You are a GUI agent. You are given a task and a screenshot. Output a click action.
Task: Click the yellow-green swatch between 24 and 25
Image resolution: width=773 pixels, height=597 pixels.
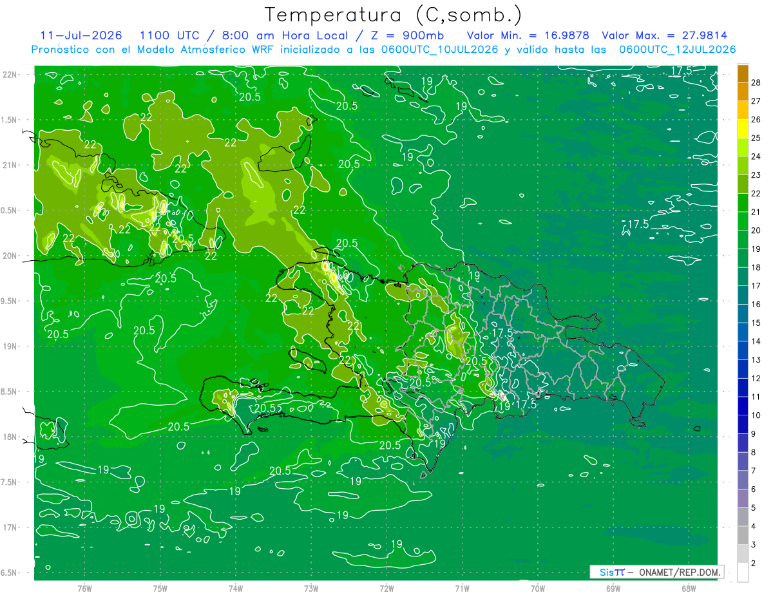click(x=743, y=147)
